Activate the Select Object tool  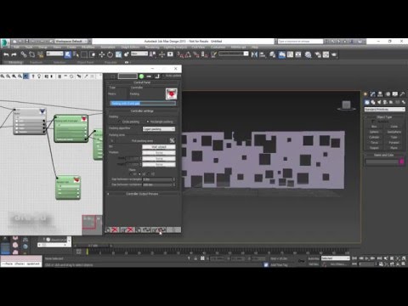point(68,54)
